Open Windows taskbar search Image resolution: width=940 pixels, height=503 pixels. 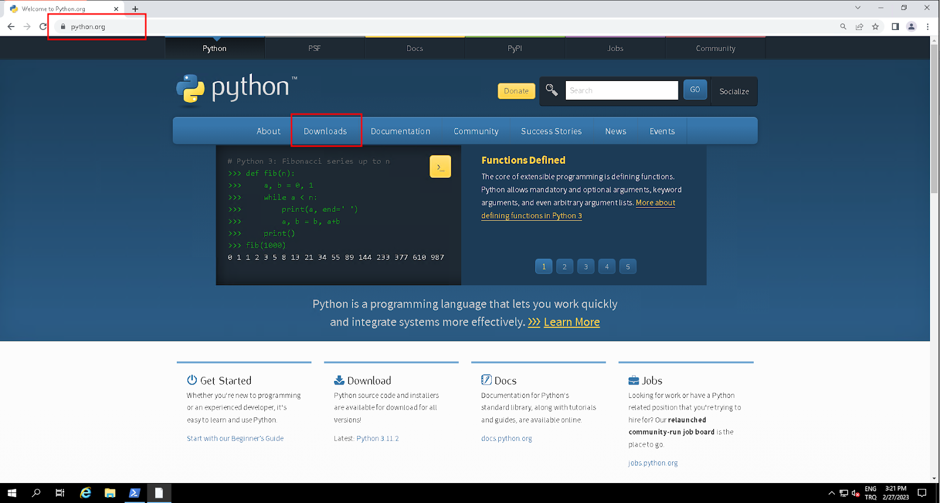[36, 493]
